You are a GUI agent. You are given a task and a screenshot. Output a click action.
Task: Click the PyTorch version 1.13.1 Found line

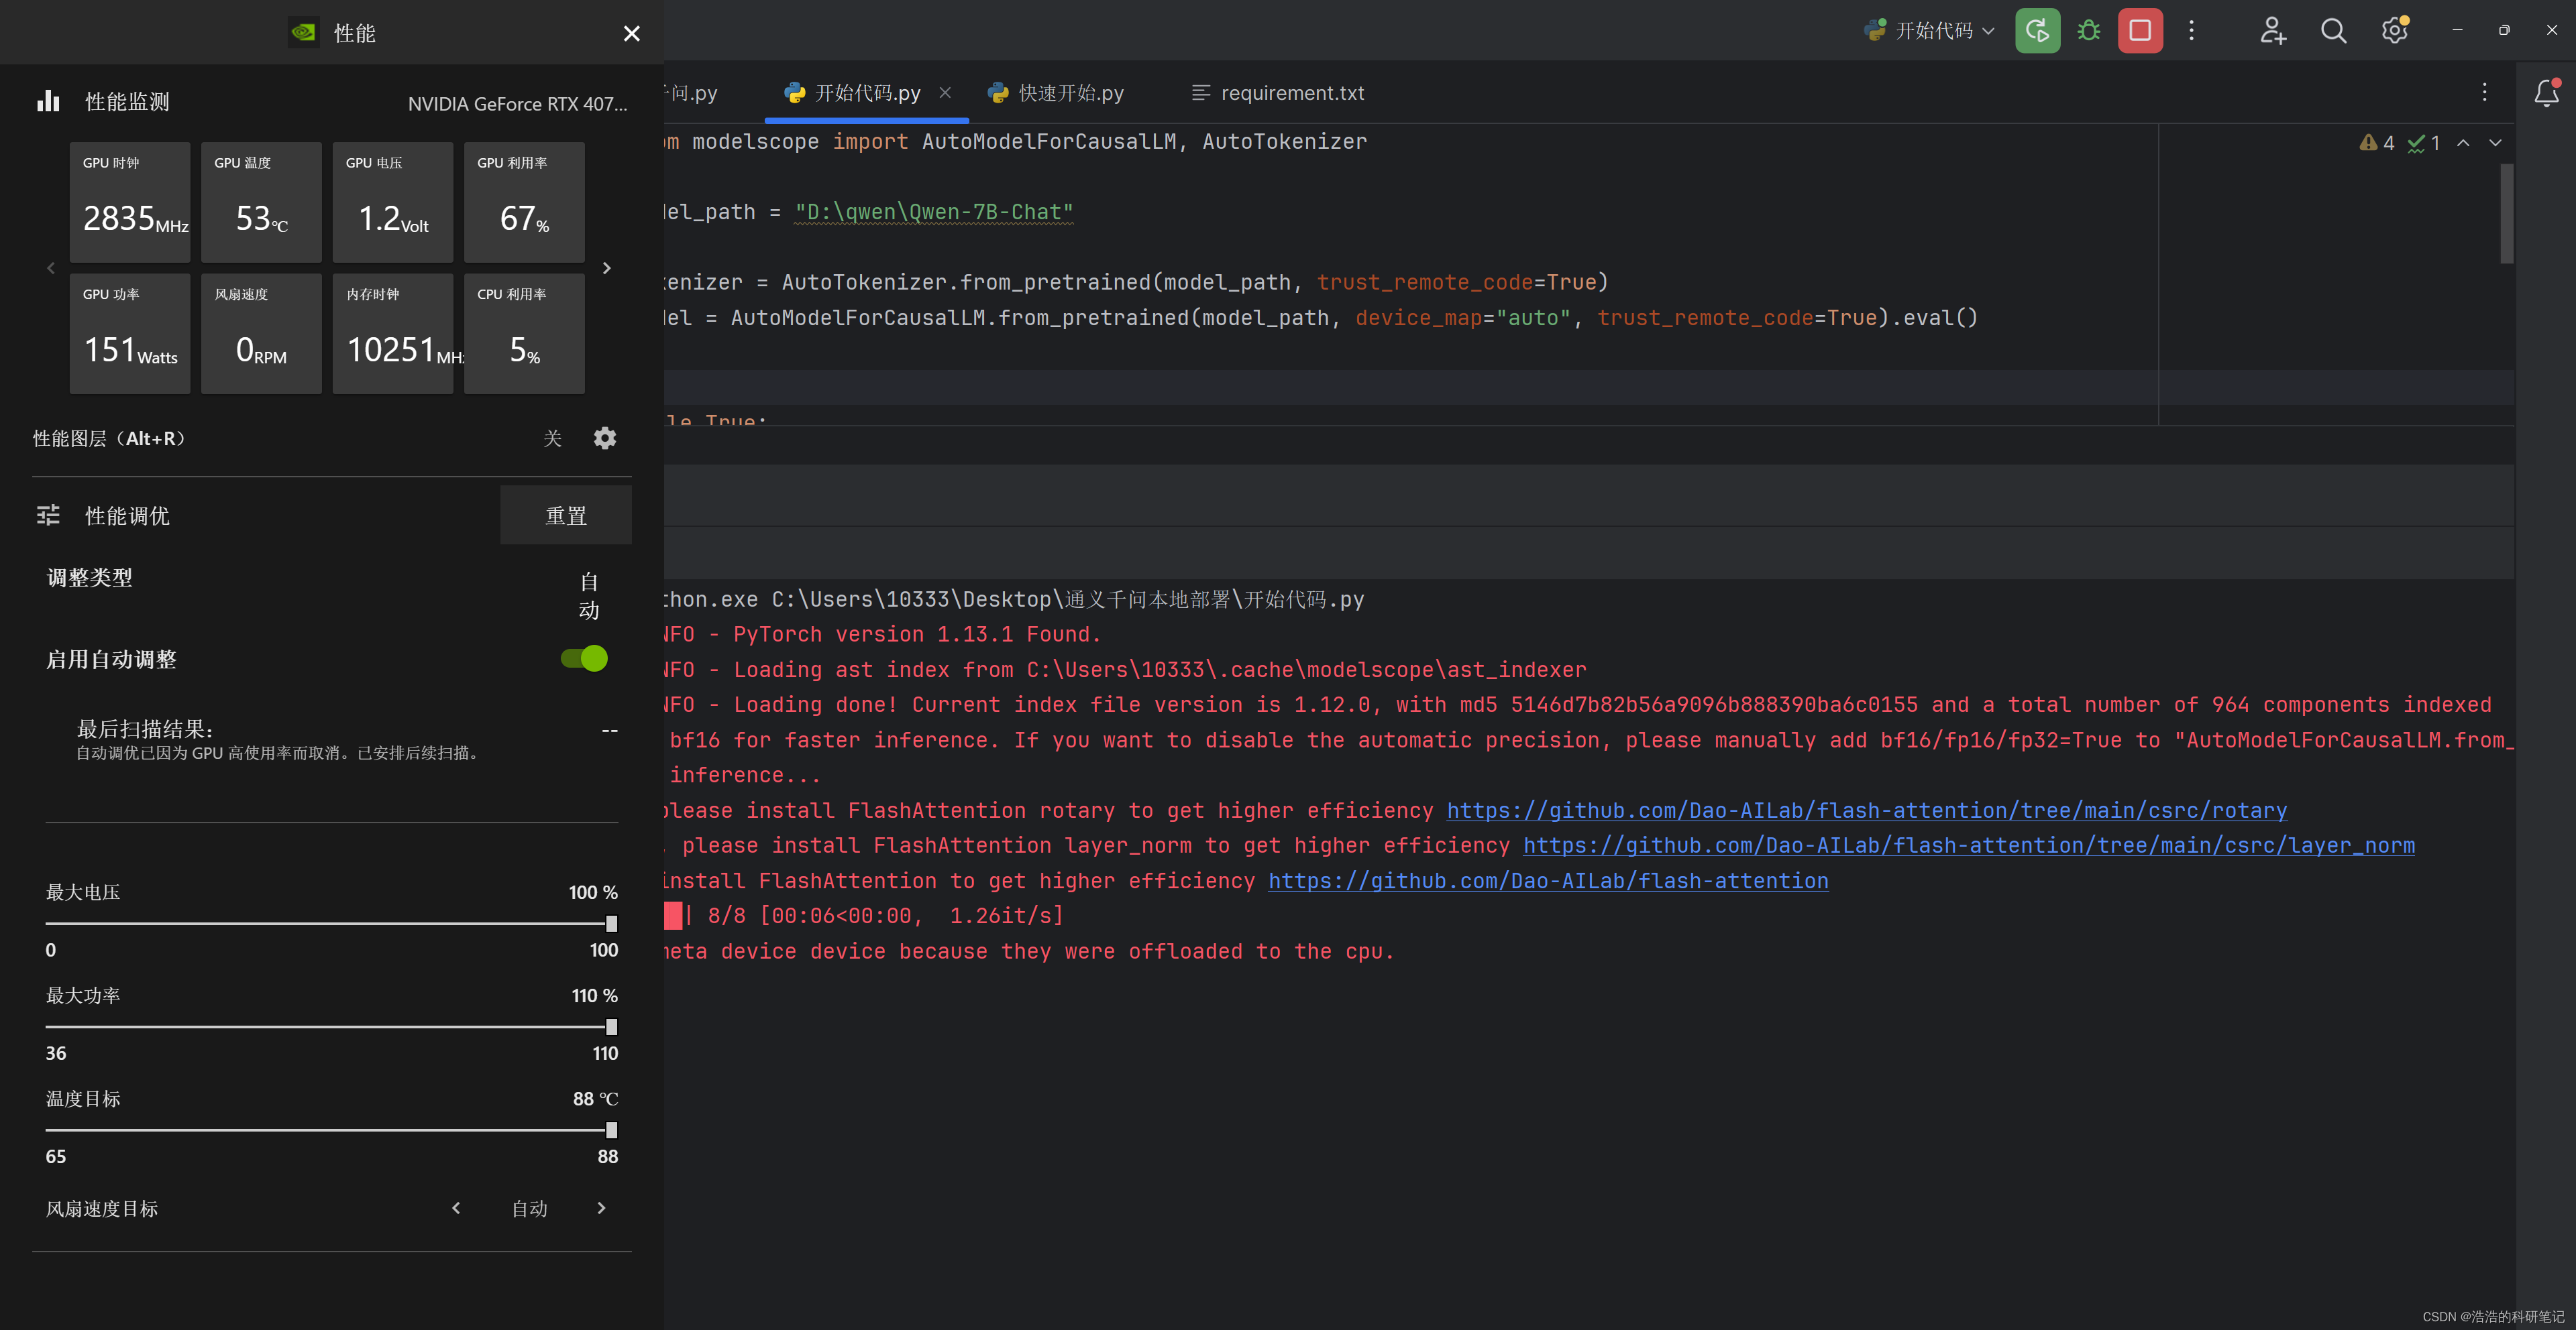[x=883, y=633]
